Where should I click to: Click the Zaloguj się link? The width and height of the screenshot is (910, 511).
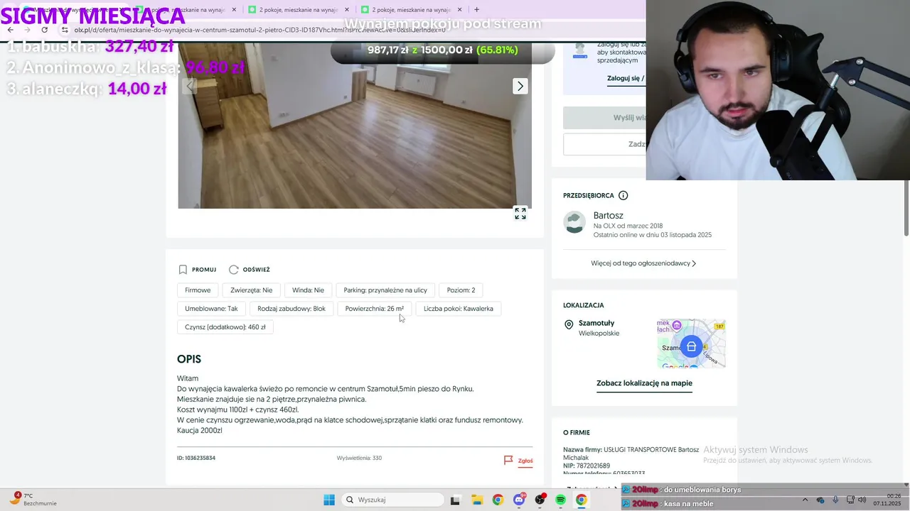(626, 78)
